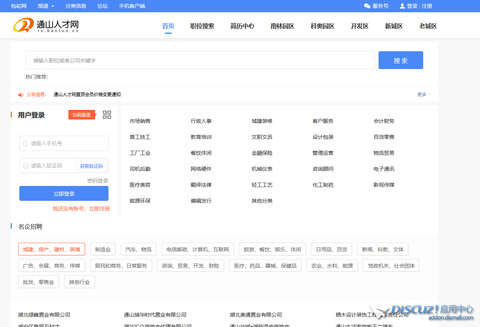This screenshot has height=327, width=480.
Task: Click the 通山人才网 logo
Action: (x=46, y=26)
